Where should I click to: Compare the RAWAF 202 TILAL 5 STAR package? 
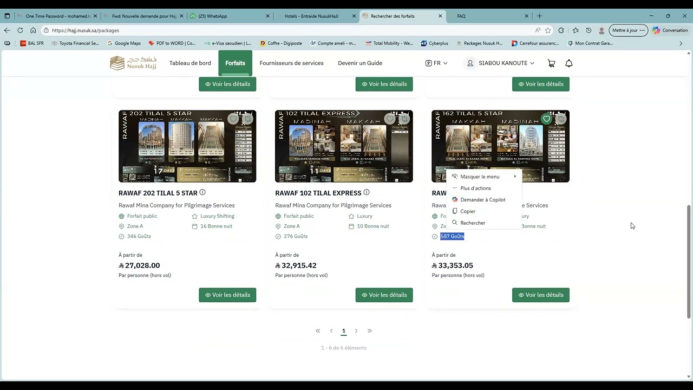[247, 119]
